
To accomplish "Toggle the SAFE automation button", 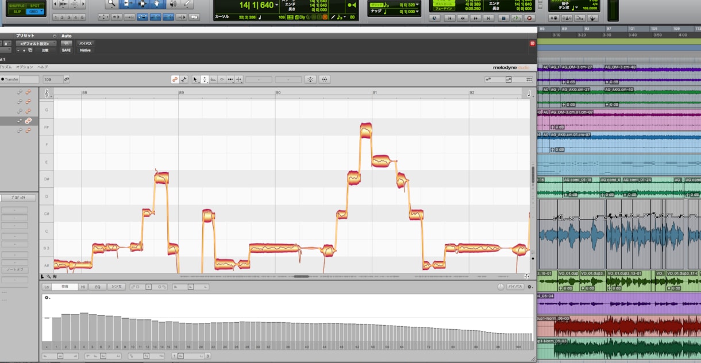I will (x=67, y=50).
